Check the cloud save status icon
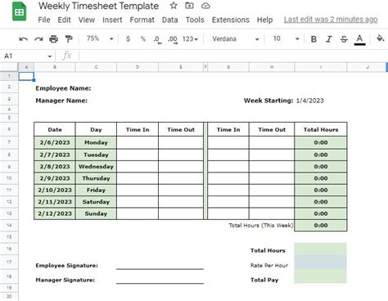388x301 pixels. pyautogui.click(x=205, y=6)
